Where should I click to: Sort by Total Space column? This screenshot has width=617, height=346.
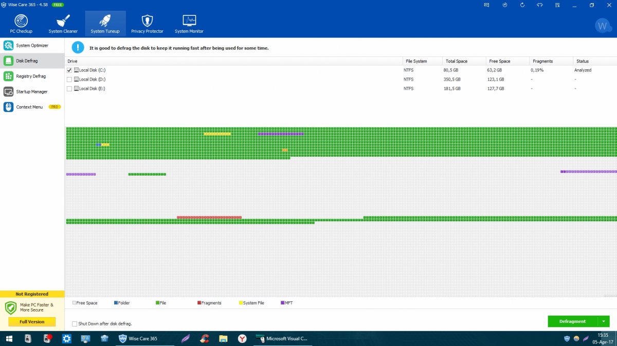pyautogui.click(x=464, y=61)
